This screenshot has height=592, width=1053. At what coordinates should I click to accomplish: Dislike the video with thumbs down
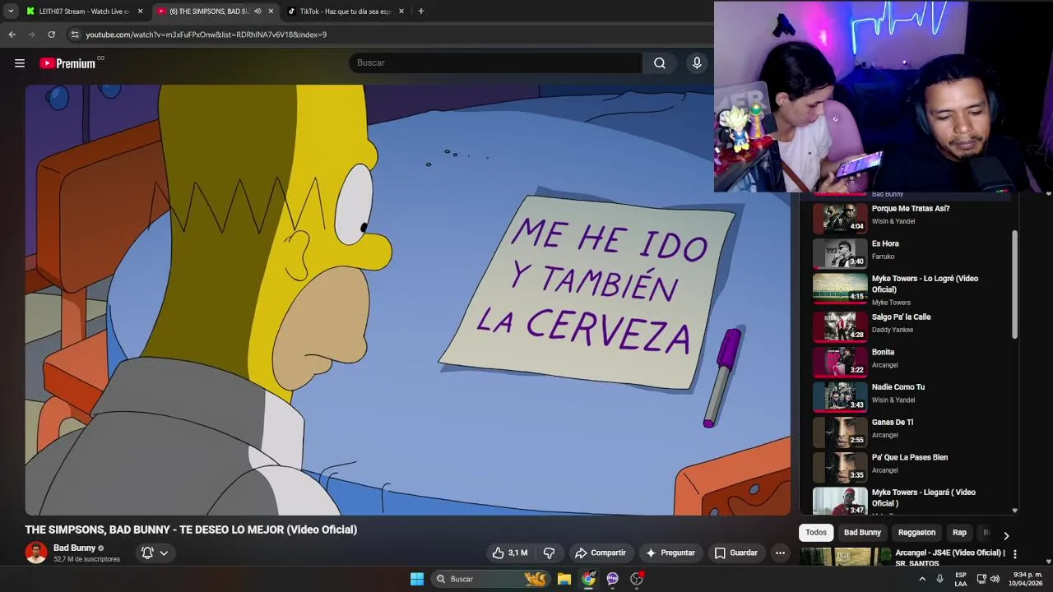coord(549,553)
